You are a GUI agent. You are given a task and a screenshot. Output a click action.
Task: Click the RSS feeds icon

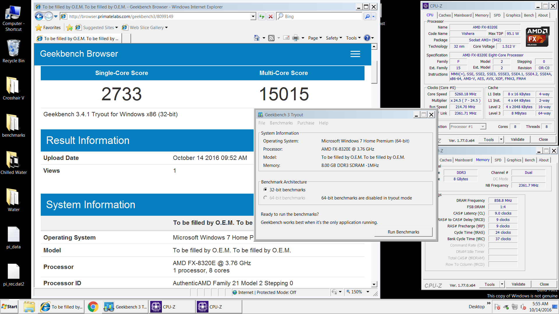tap(271, 38)
